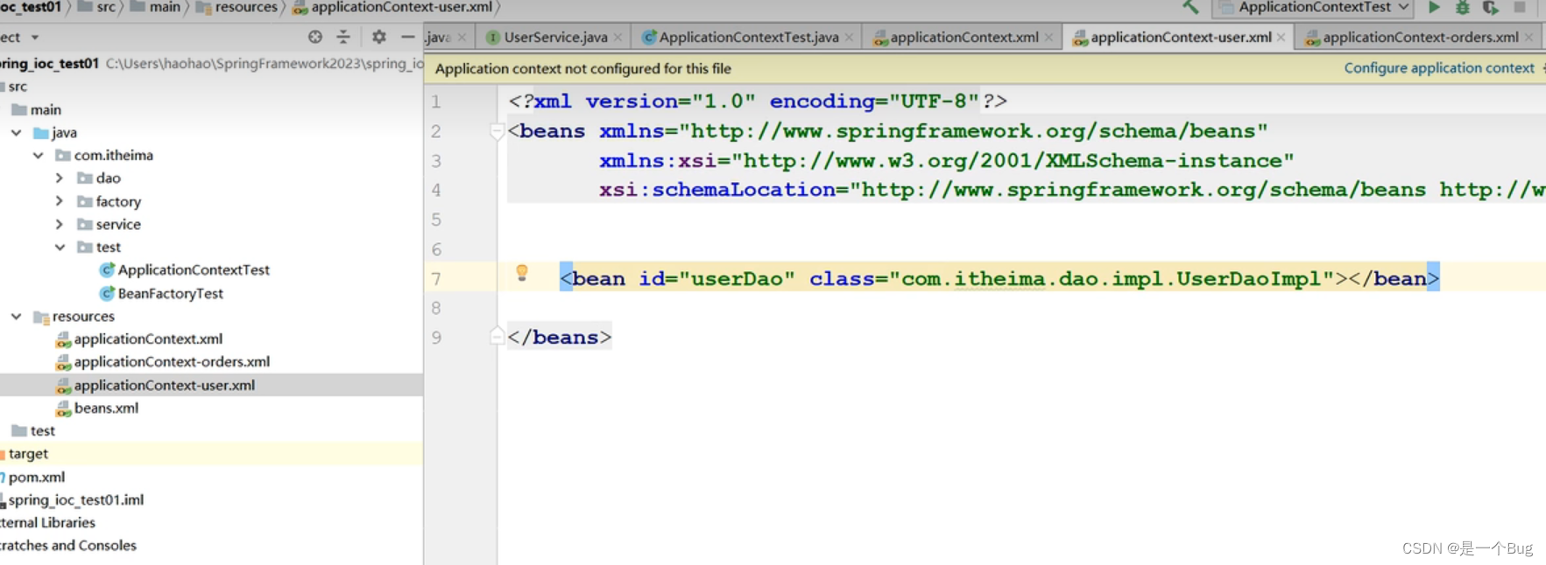
Task: Select ApplicationContextTest class in tree
Action: click(194, 269)
